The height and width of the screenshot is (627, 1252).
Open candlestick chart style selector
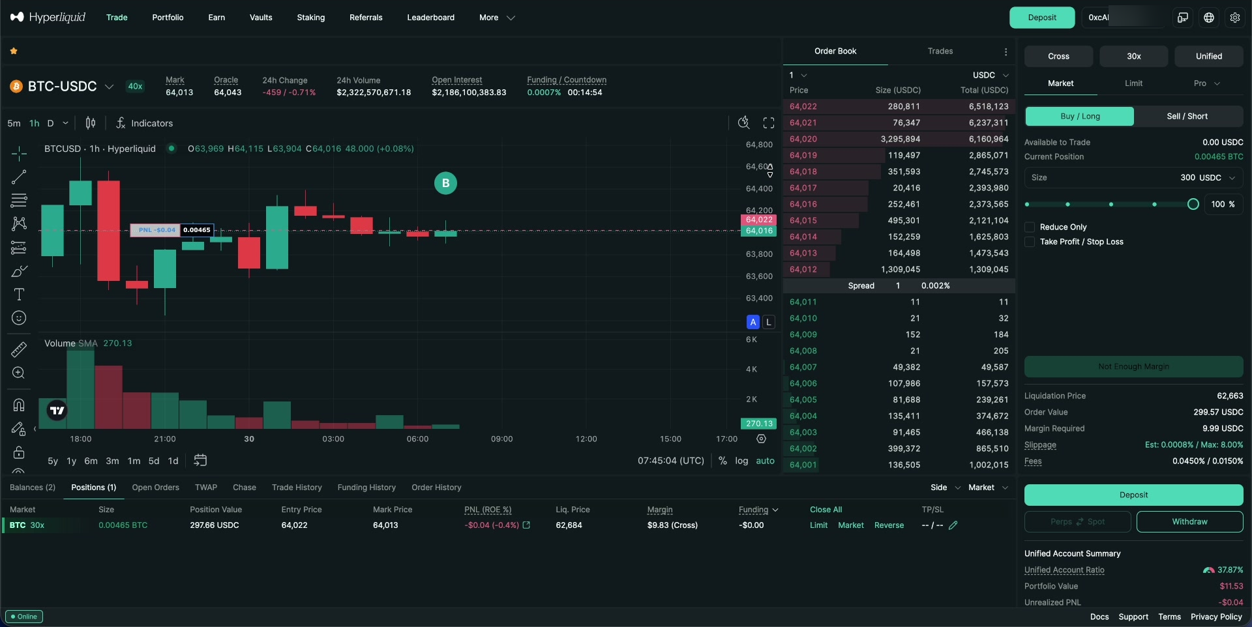tap(91, 123)
